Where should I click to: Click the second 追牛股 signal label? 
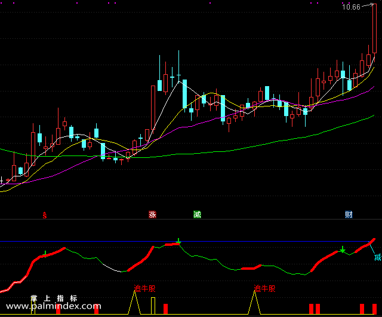264,288
